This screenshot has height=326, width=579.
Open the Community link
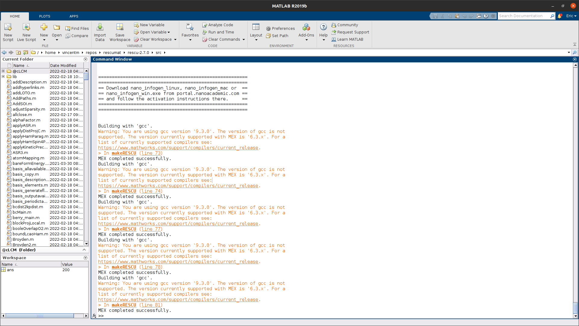[345, 25]
